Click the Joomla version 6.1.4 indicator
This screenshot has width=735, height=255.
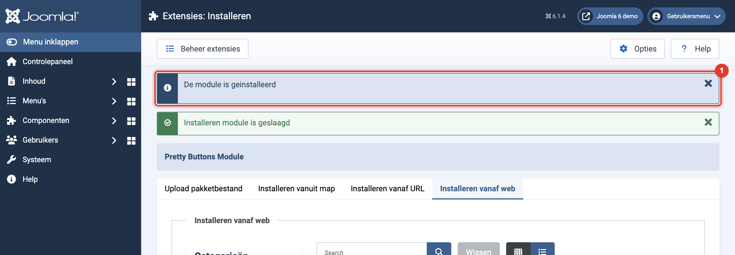tap(555, 16)
